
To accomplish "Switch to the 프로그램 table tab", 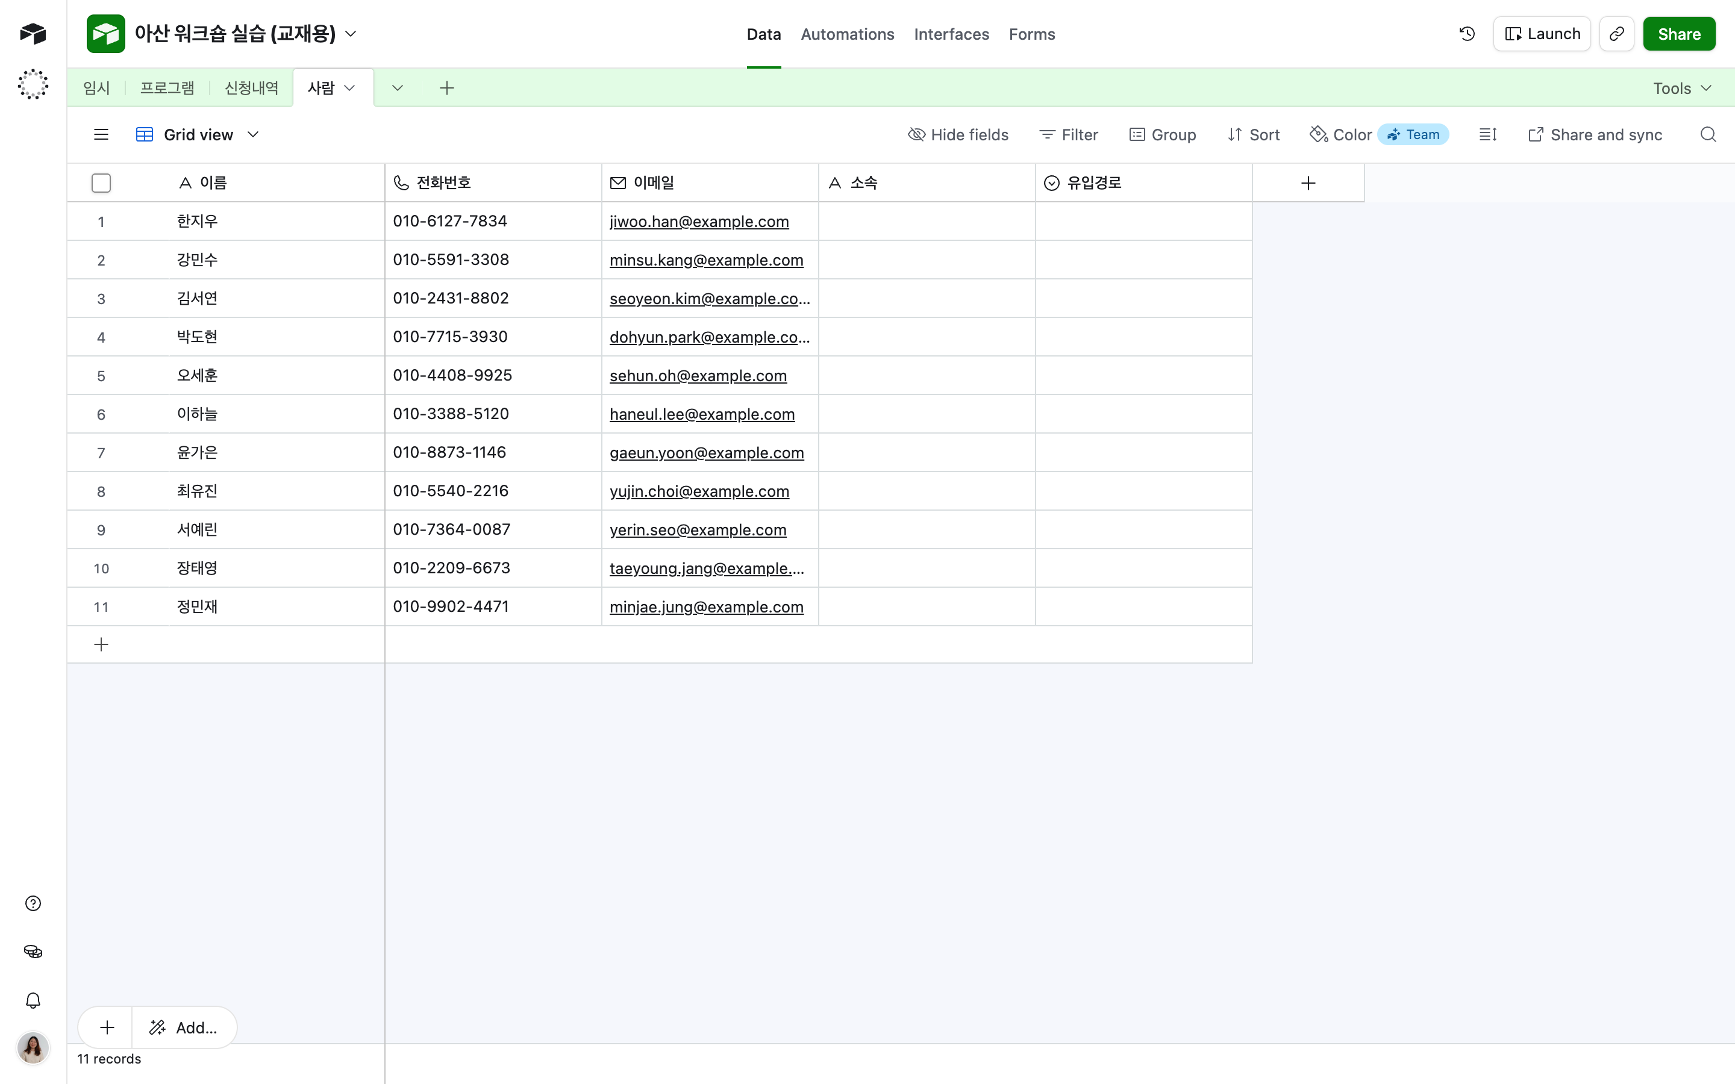I will click(167, 88).
